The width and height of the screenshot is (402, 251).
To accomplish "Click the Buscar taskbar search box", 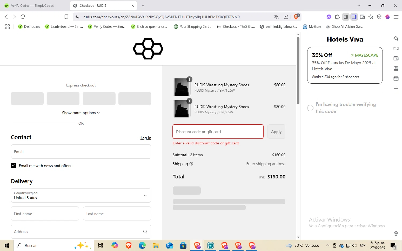I will 54,245.
